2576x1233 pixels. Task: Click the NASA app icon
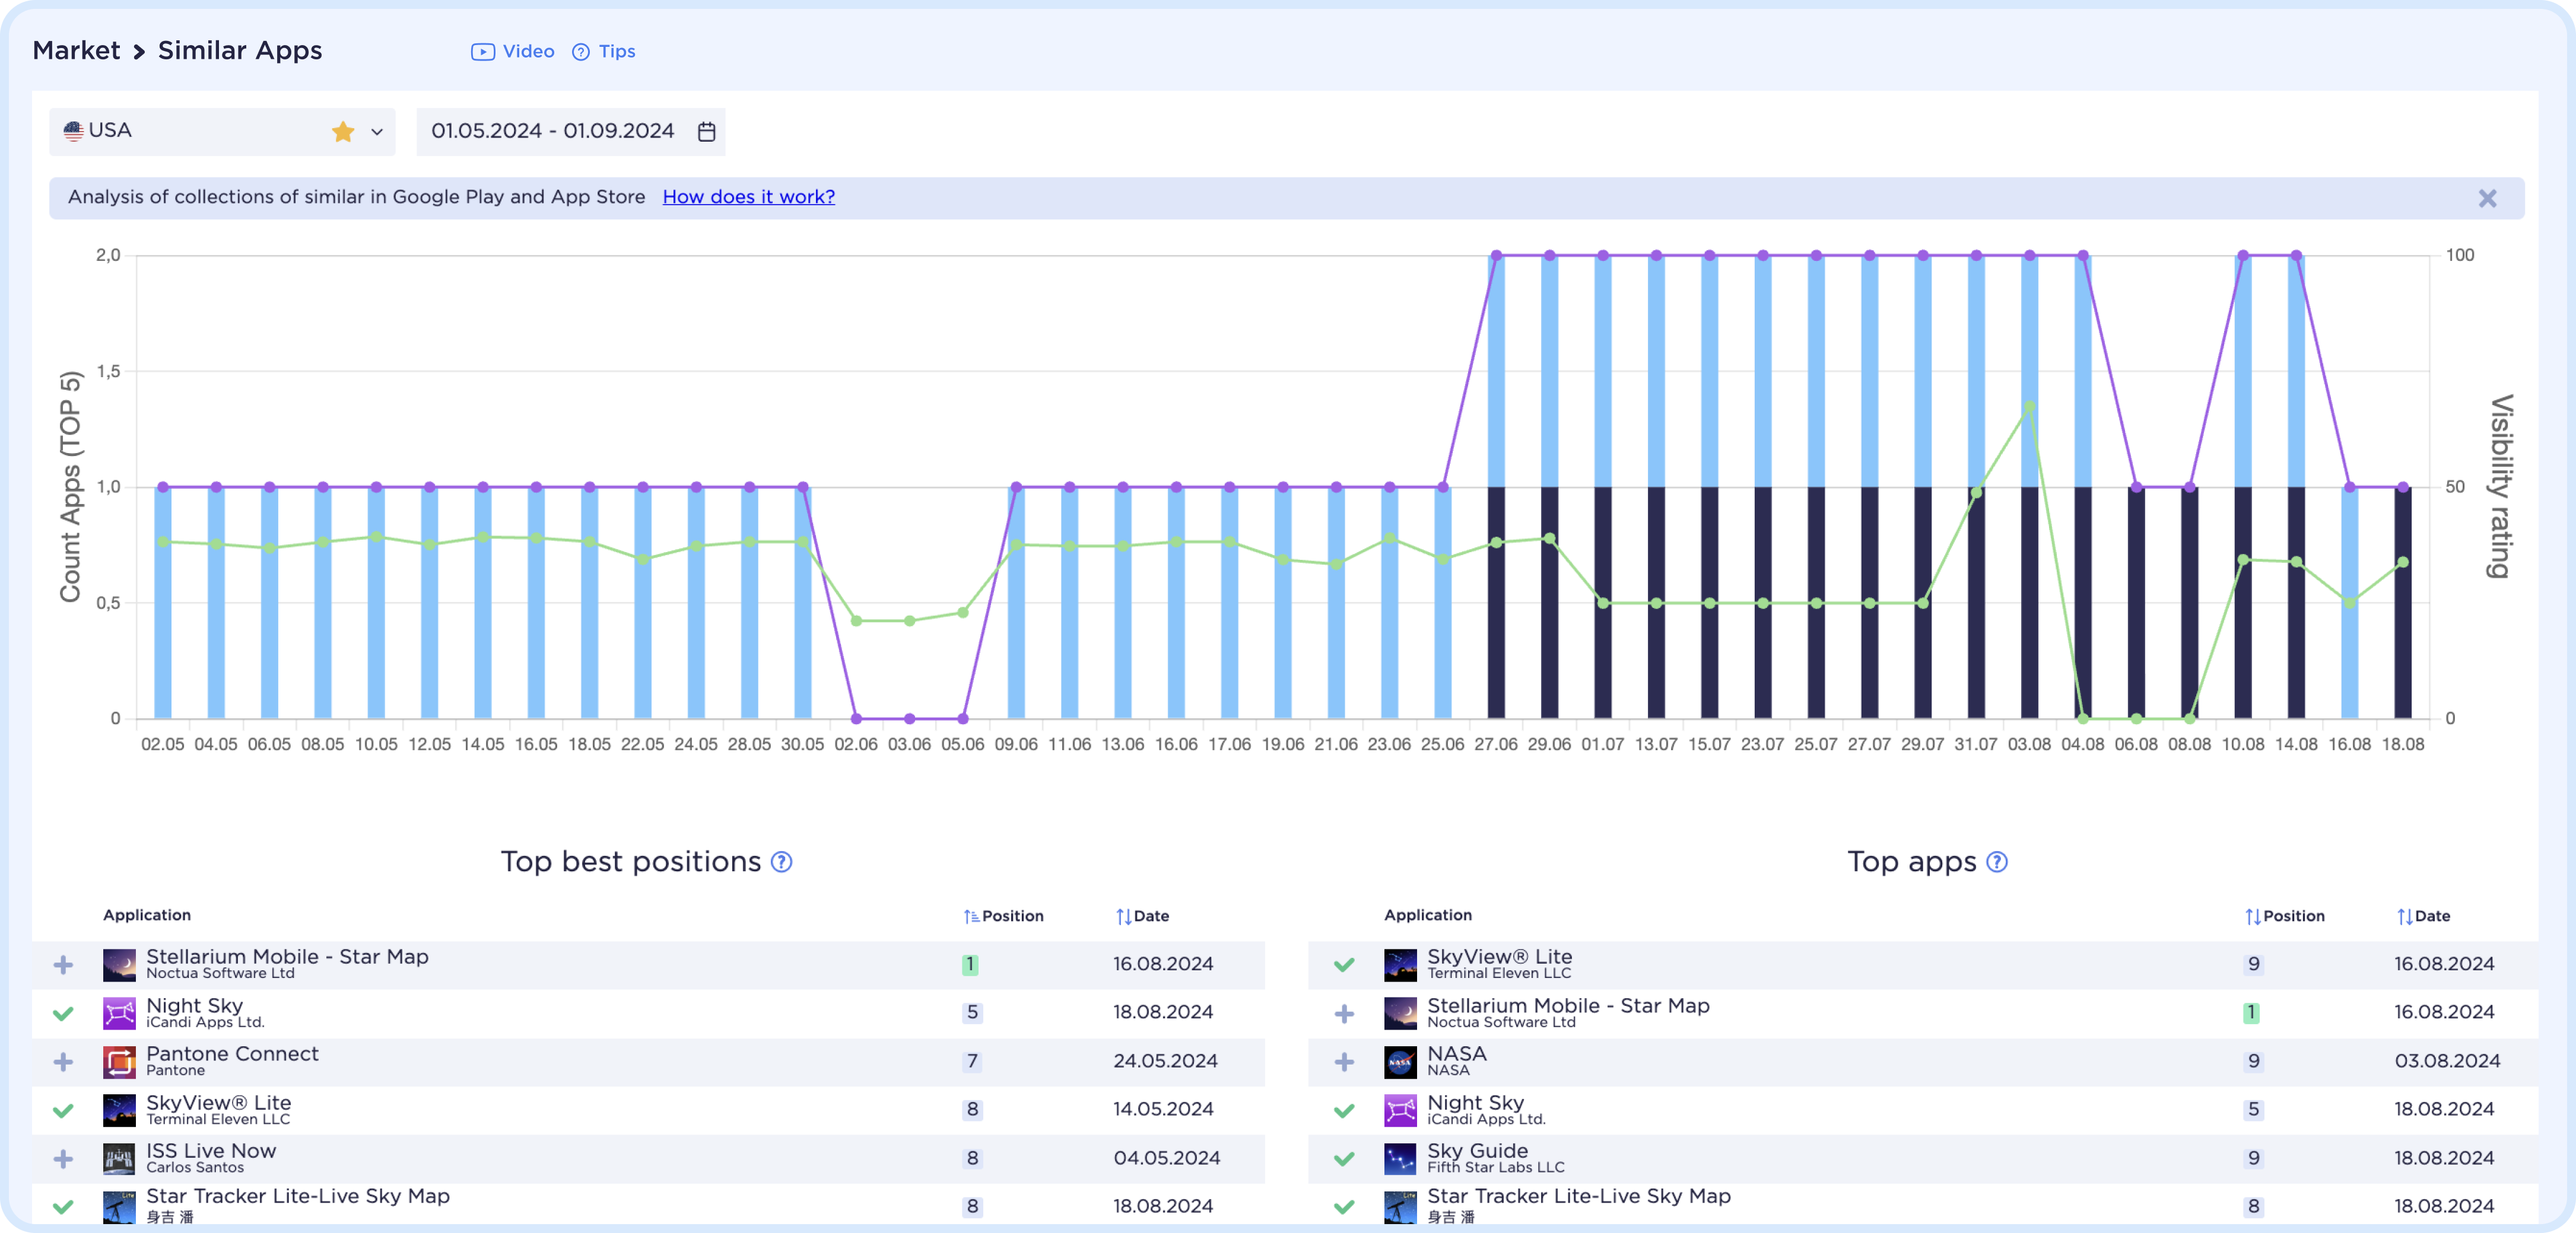pyautogui.click(x=1400, y=1061)
